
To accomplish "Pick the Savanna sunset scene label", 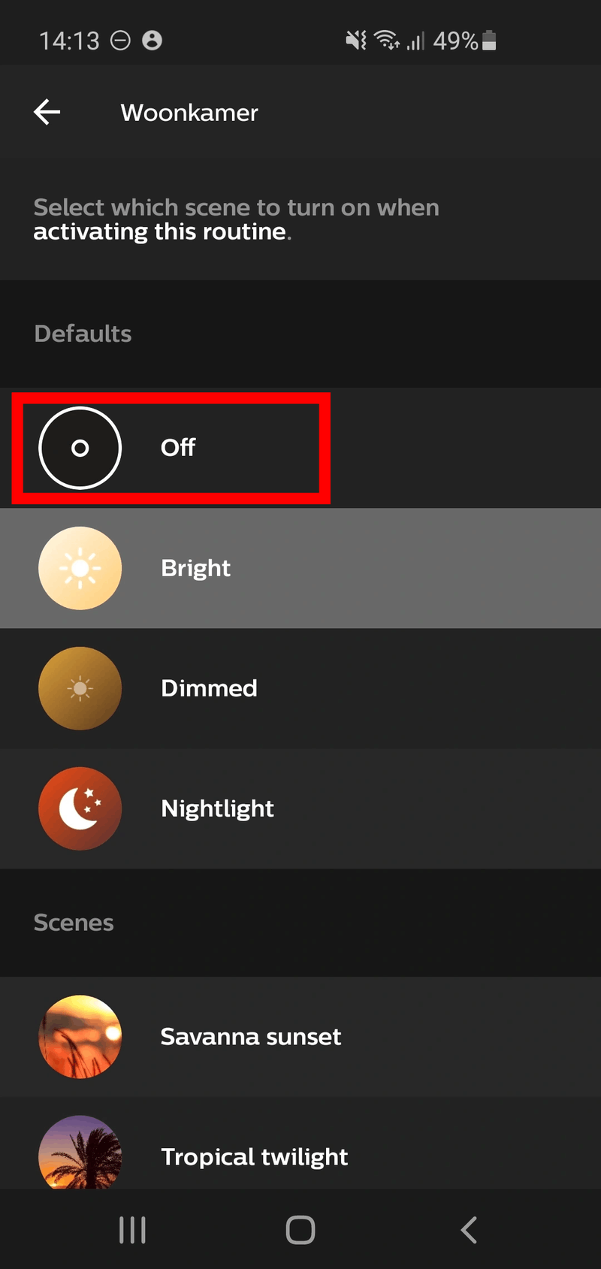I will tap(251, 1037).
